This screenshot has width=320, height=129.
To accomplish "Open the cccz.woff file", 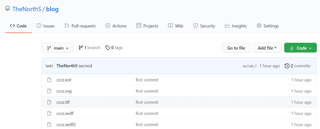I will point(65,113).
